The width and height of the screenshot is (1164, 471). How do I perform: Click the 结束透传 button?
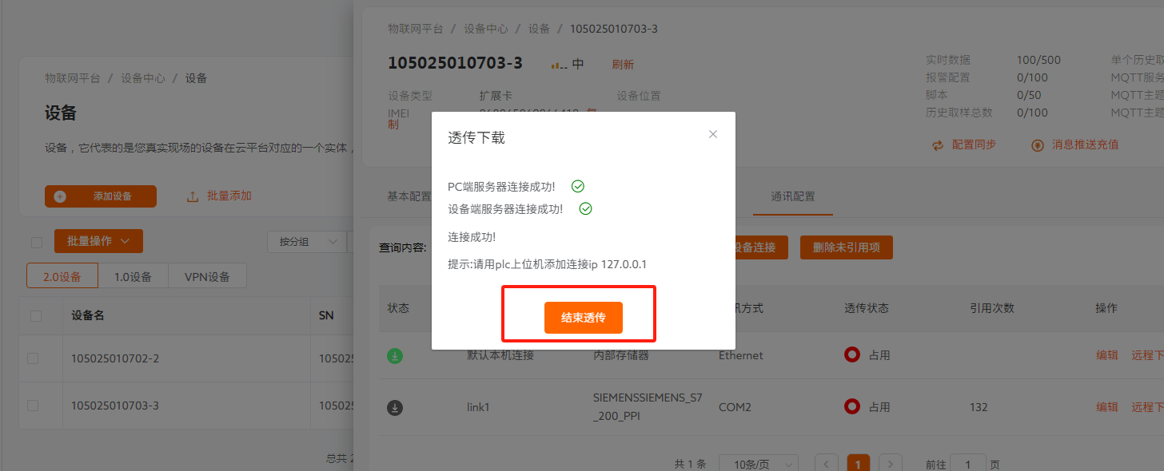click(584, 318)
